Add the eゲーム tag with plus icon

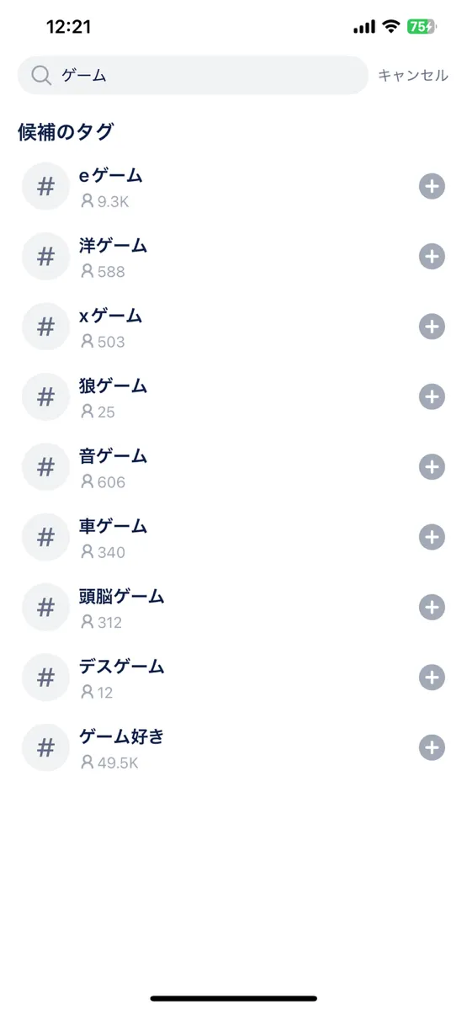[x=432, y=186]
